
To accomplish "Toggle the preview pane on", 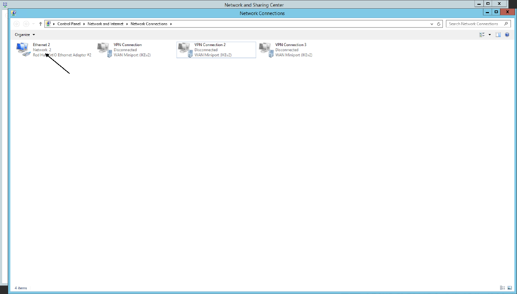I will (498, 34).
